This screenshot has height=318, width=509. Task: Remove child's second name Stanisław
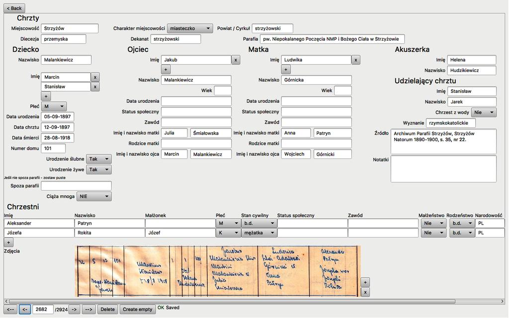(95, 87)
